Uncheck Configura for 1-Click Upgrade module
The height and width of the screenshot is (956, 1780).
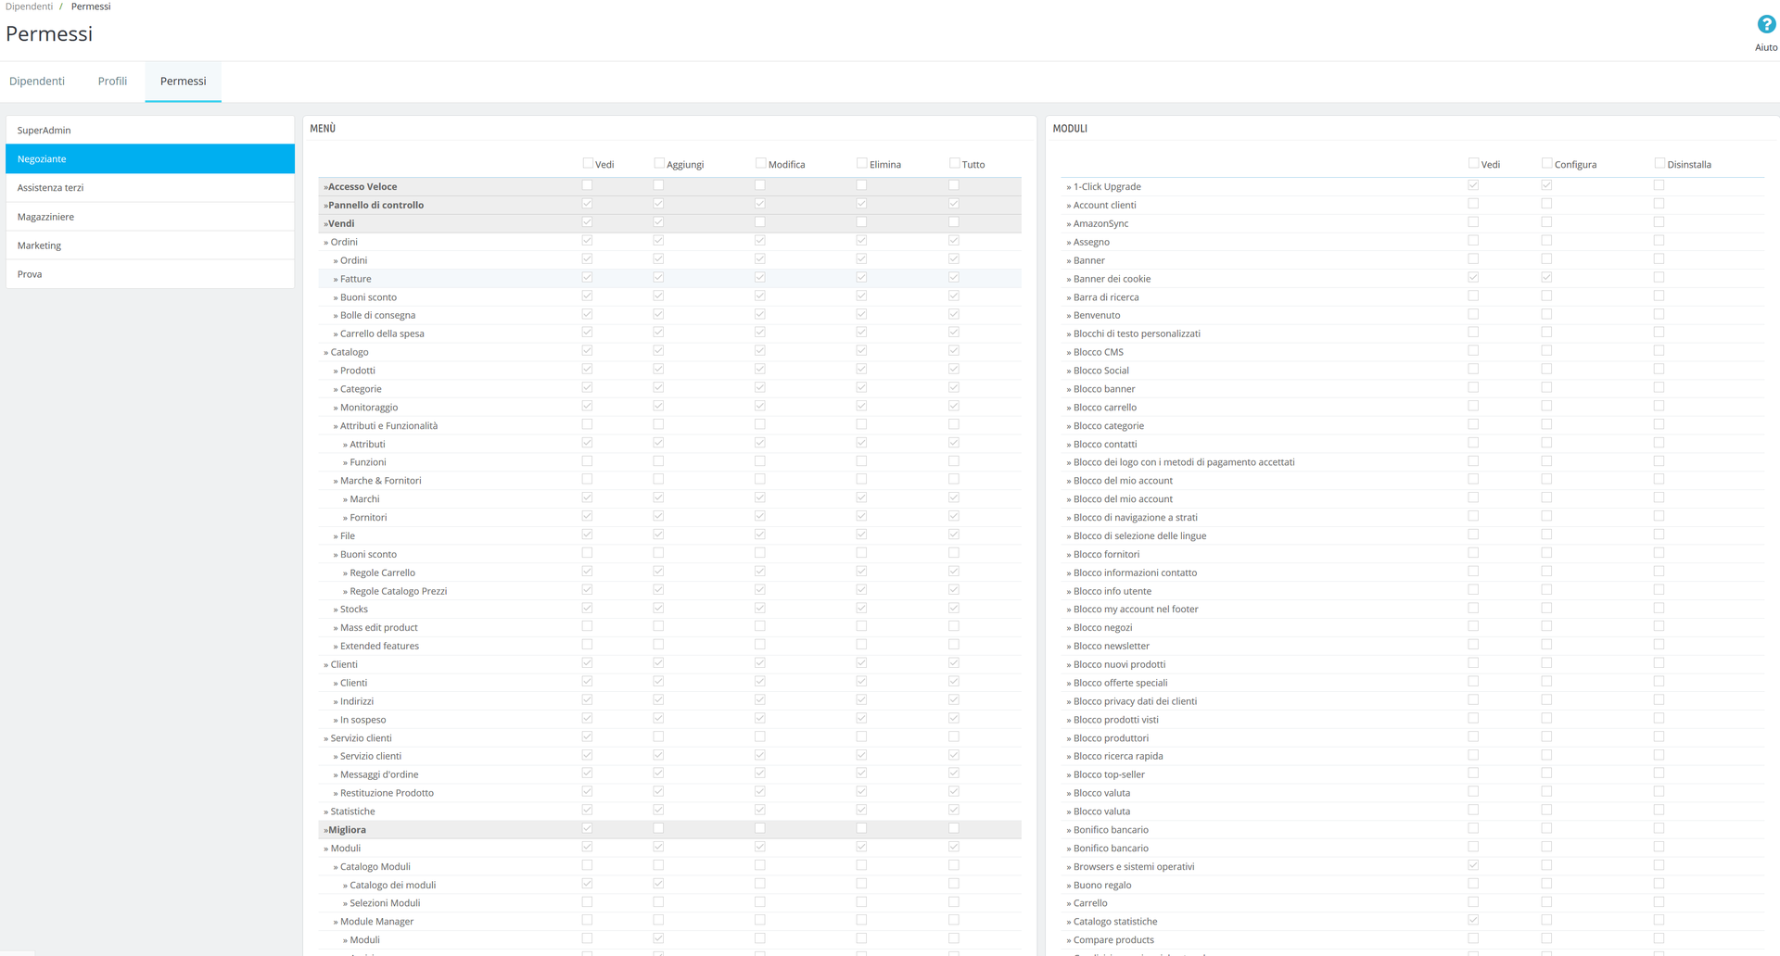click(x=1546, y=185)
